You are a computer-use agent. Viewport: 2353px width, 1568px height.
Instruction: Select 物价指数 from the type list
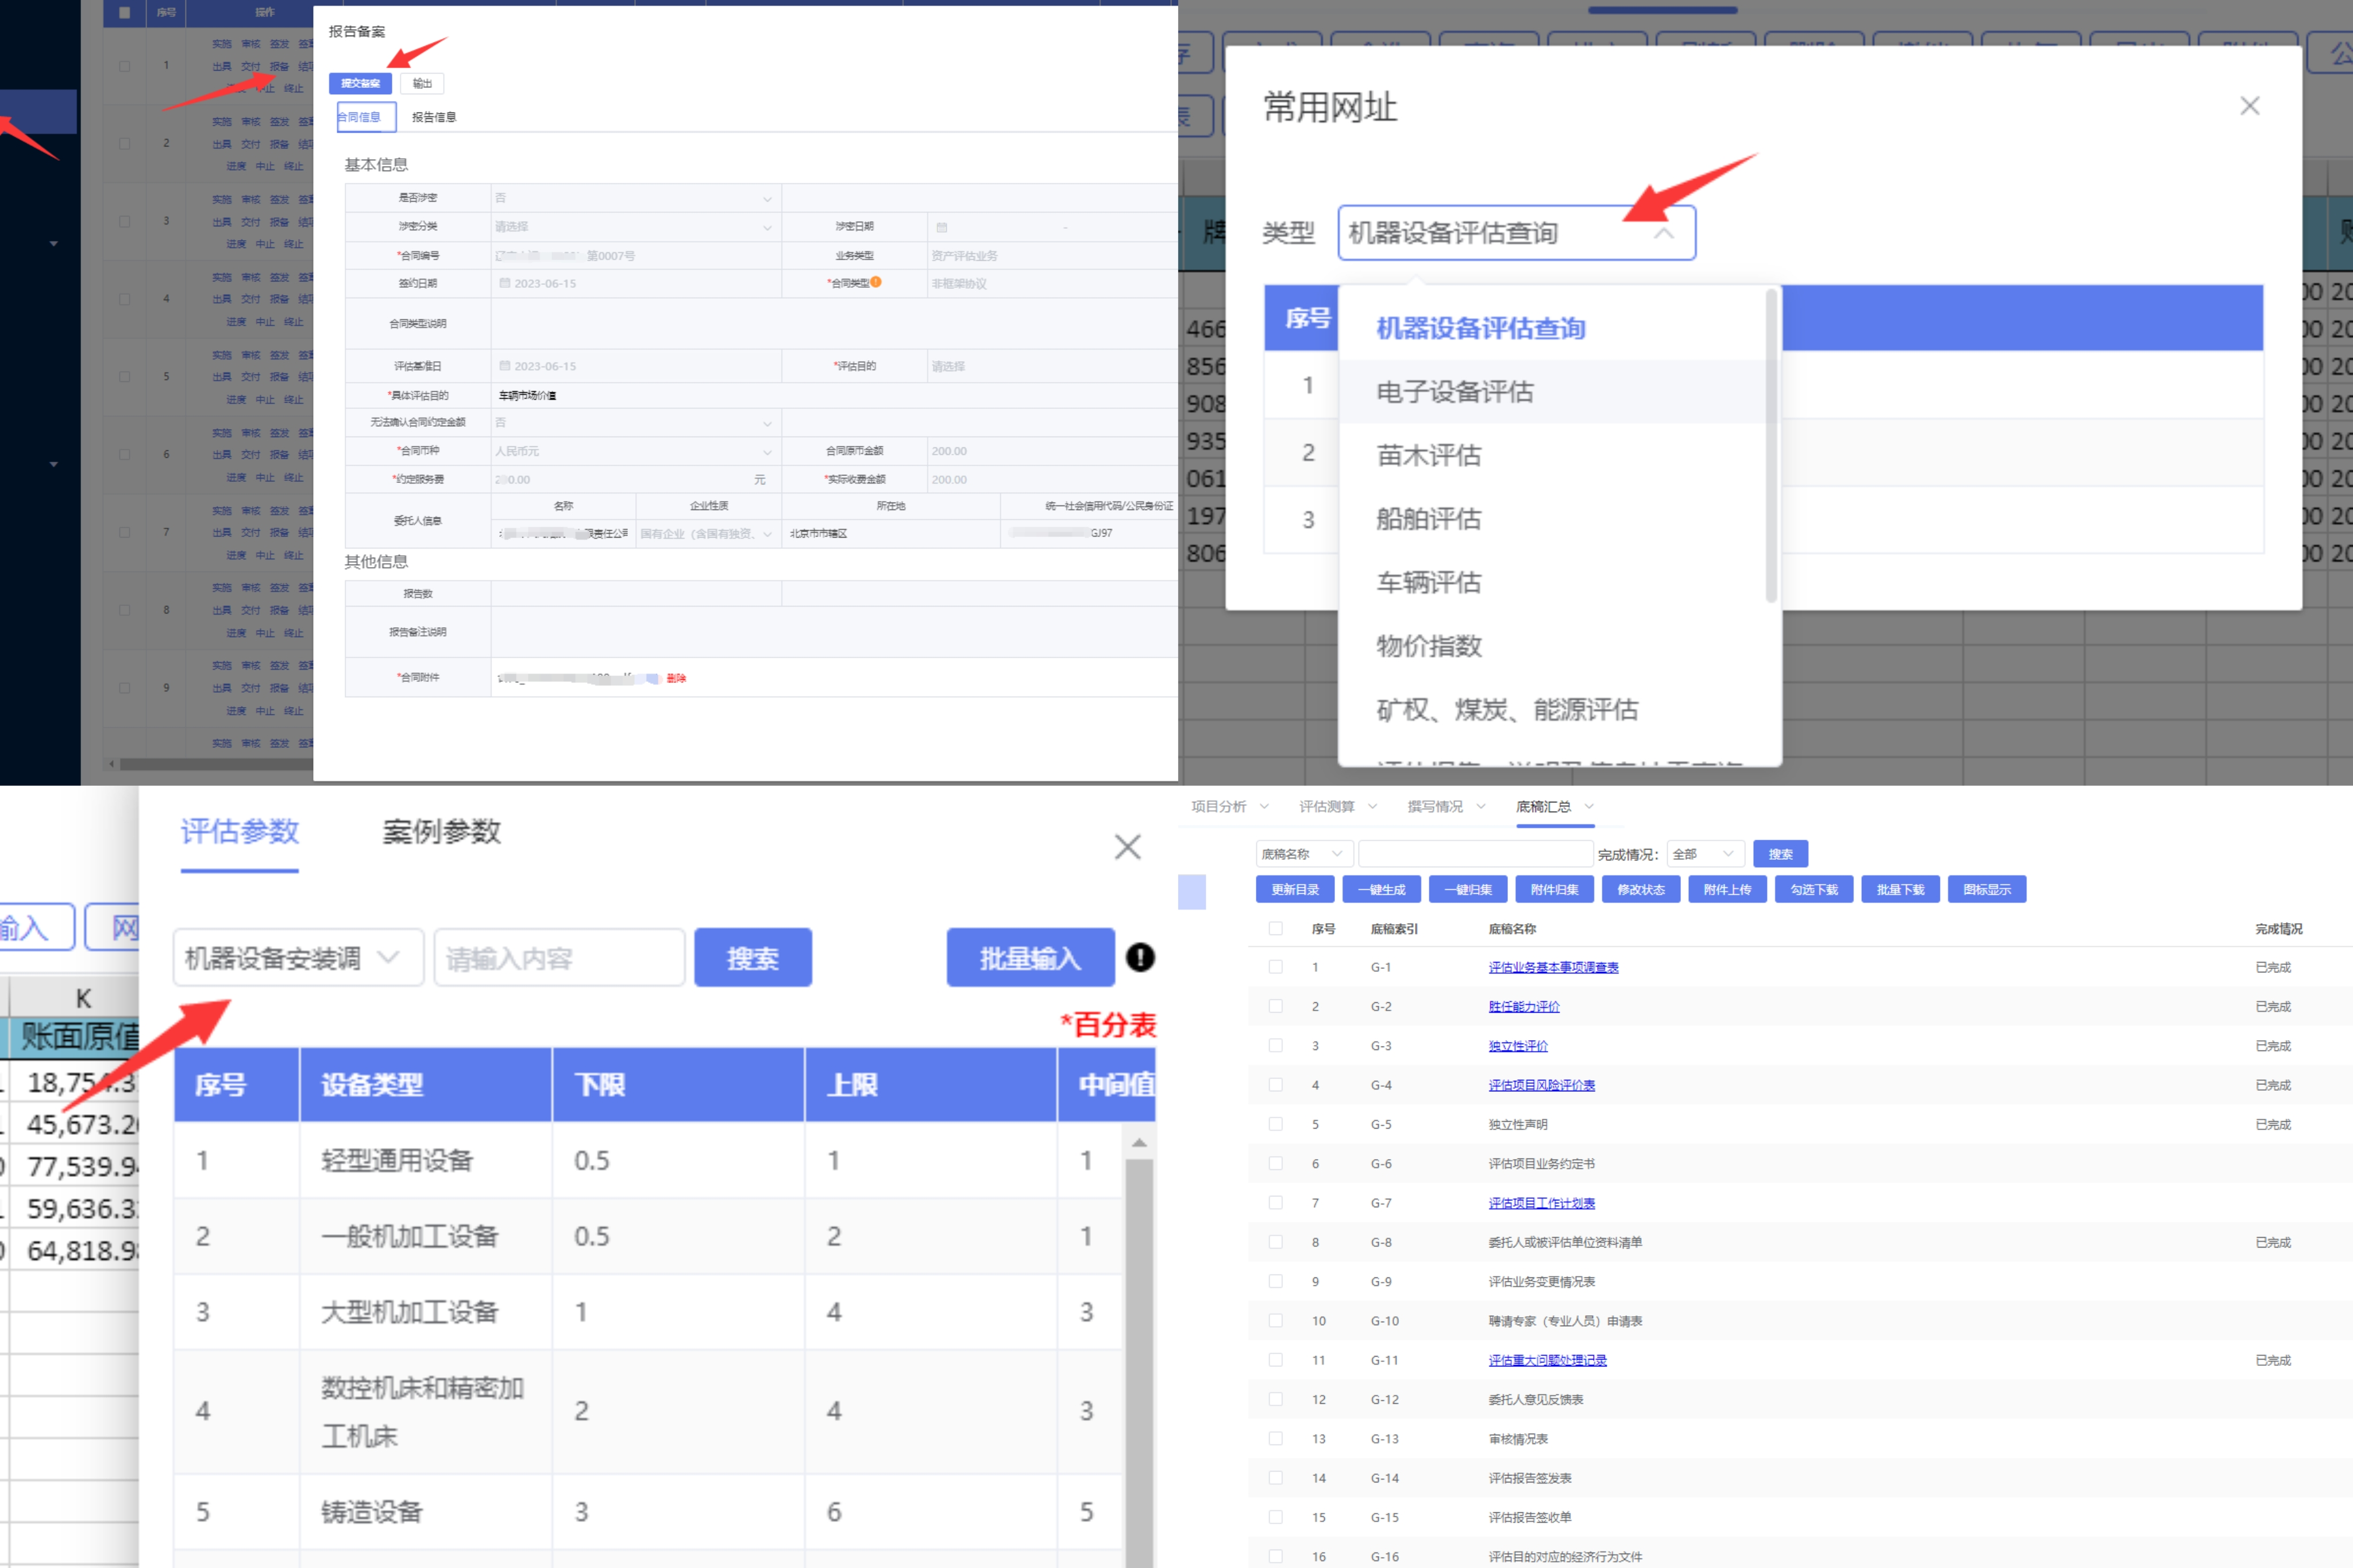click(x=1552, y=646)
